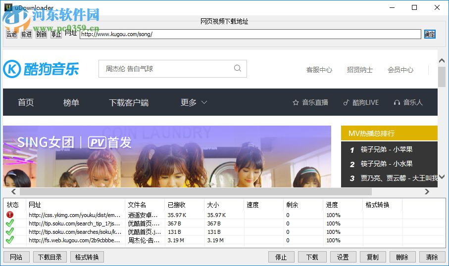Open the 会员中心 link
Screen dimensions: 449x266
tap(400, 70)
